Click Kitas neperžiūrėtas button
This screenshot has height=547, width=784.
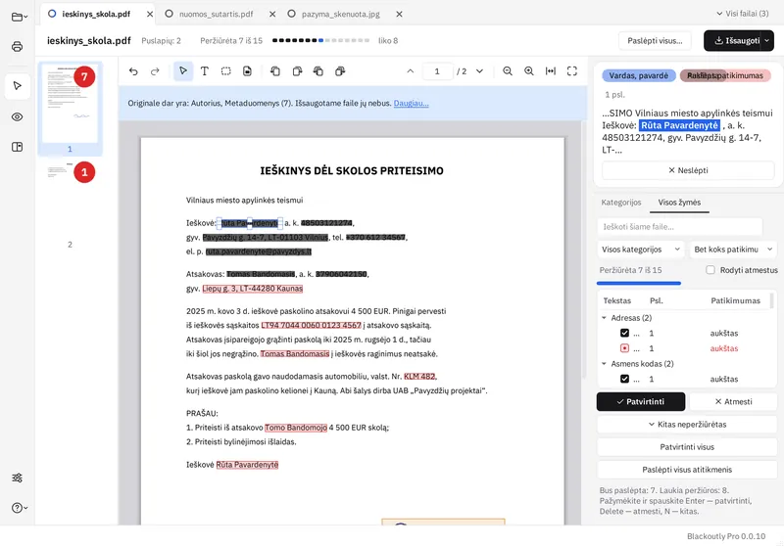point(687,425)
